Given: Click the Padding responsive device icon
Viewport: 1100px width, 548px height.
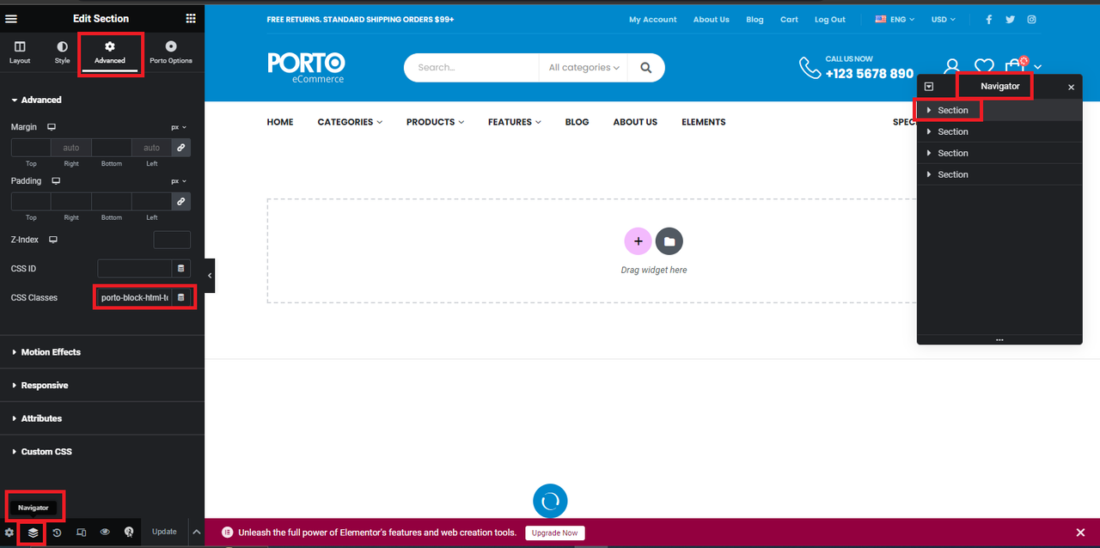Looking at the screenshot, I should point(57,181).
